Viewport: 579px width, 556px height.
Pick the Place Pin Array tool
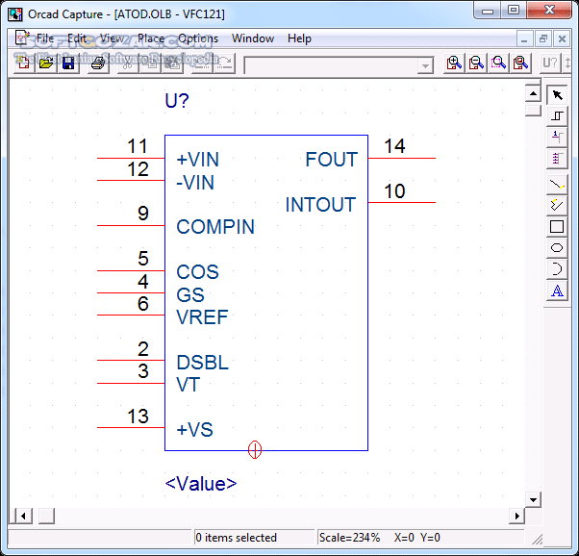[x=557, y=158]
